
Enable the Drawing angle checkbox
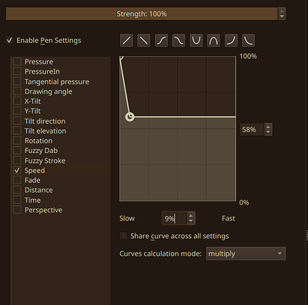pos(17,91)
